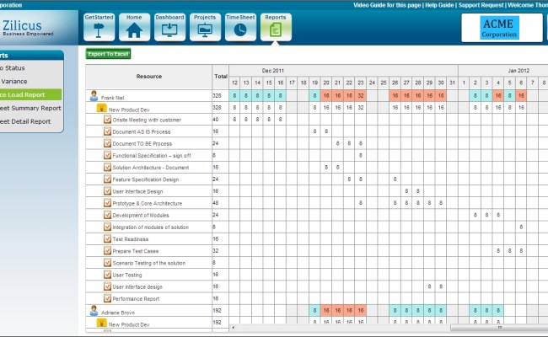This screenshot has height=337, width=548.
Task: Click the Dec 31 date column header
Action: click(452, 83)
